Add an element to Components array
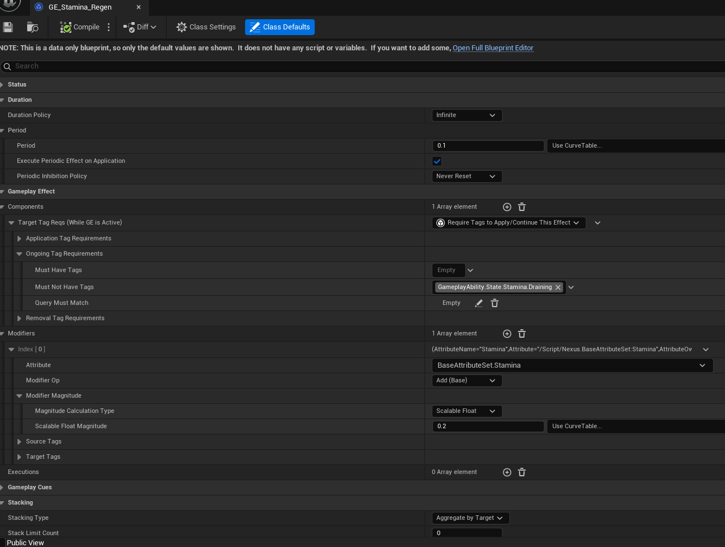 pyautogui.click(x=507, y=207)
